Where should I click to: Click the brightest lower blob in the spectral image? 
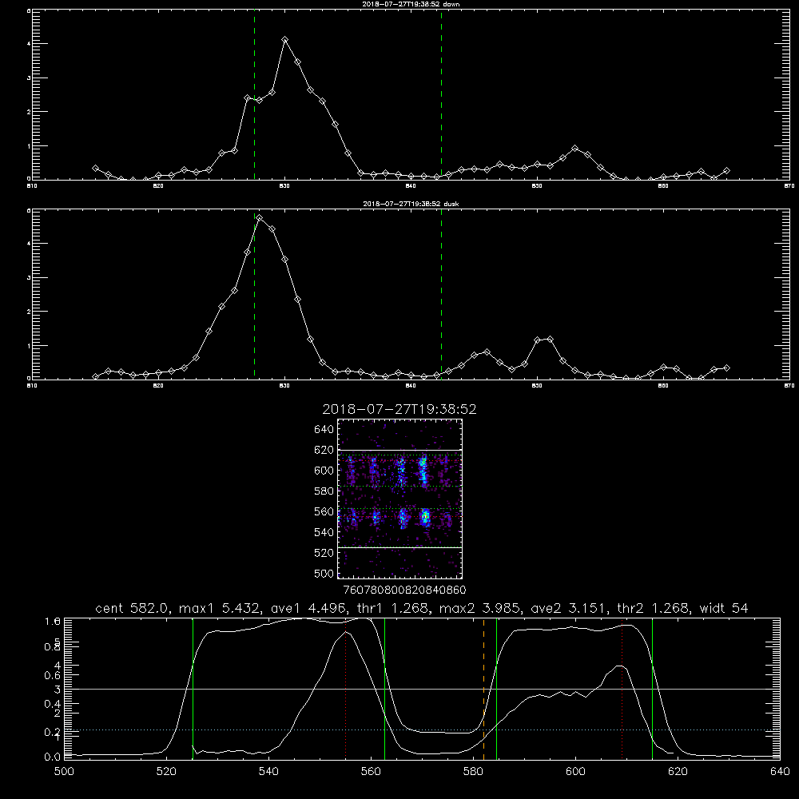(426, 518)
